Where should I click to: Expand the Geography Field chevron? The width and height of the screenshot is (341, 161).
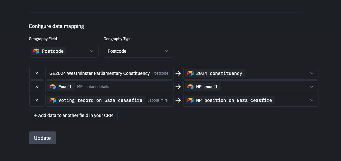pyautogui.click(x=92, y=51)
